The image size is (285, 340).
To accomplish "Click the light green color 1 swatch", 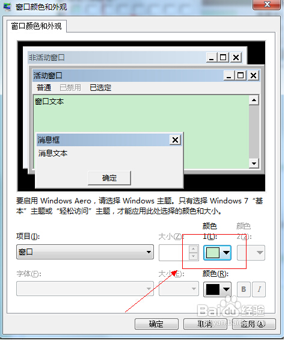I will coord(213,253).
